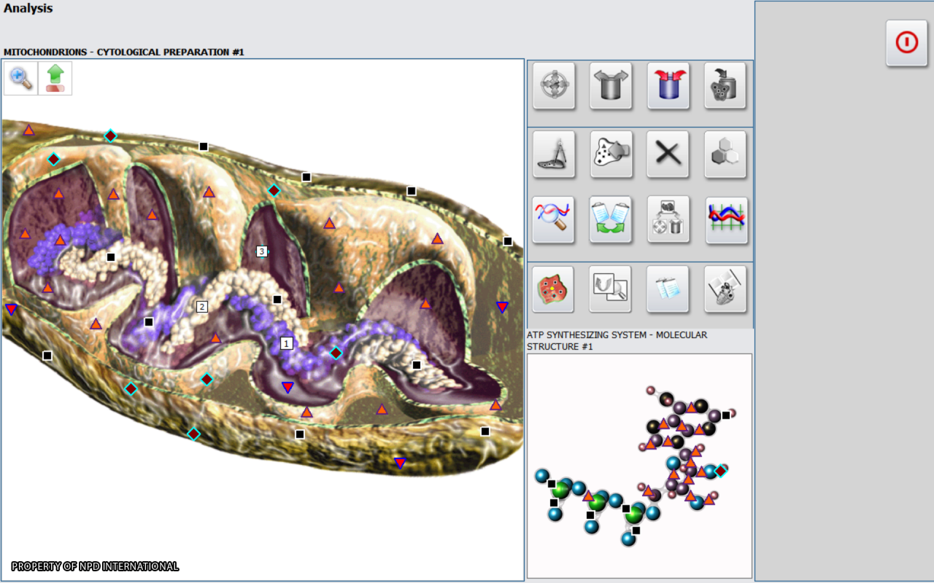Screen dimensions: 934x583
Task: Click the red organ with markers icon
Action: pyautogui.click(x=554, y=289)
